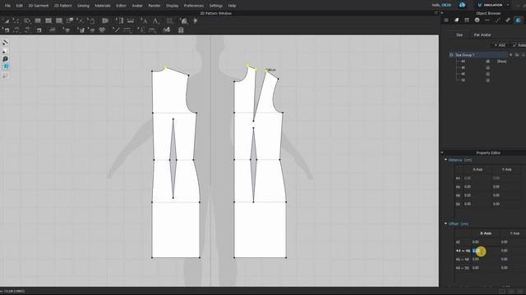Screen dimensions: 526x295
Task: Select size 44 in the size tree
Action: (463, 61)
